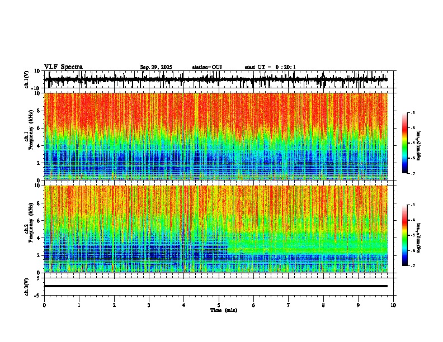Viewport: 443px width, 342px height.
Task: Click the ch.1 spectrogram color scale bar
Action: click(x=405, y=143)
